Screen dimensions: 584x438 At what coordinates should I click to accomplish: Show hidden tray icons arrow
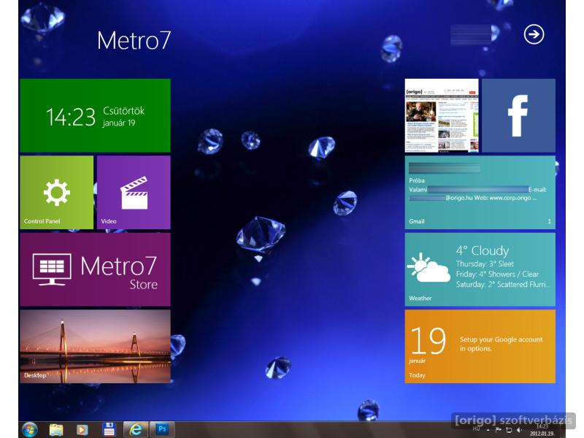pyautogui.click(x=488, y=430)
